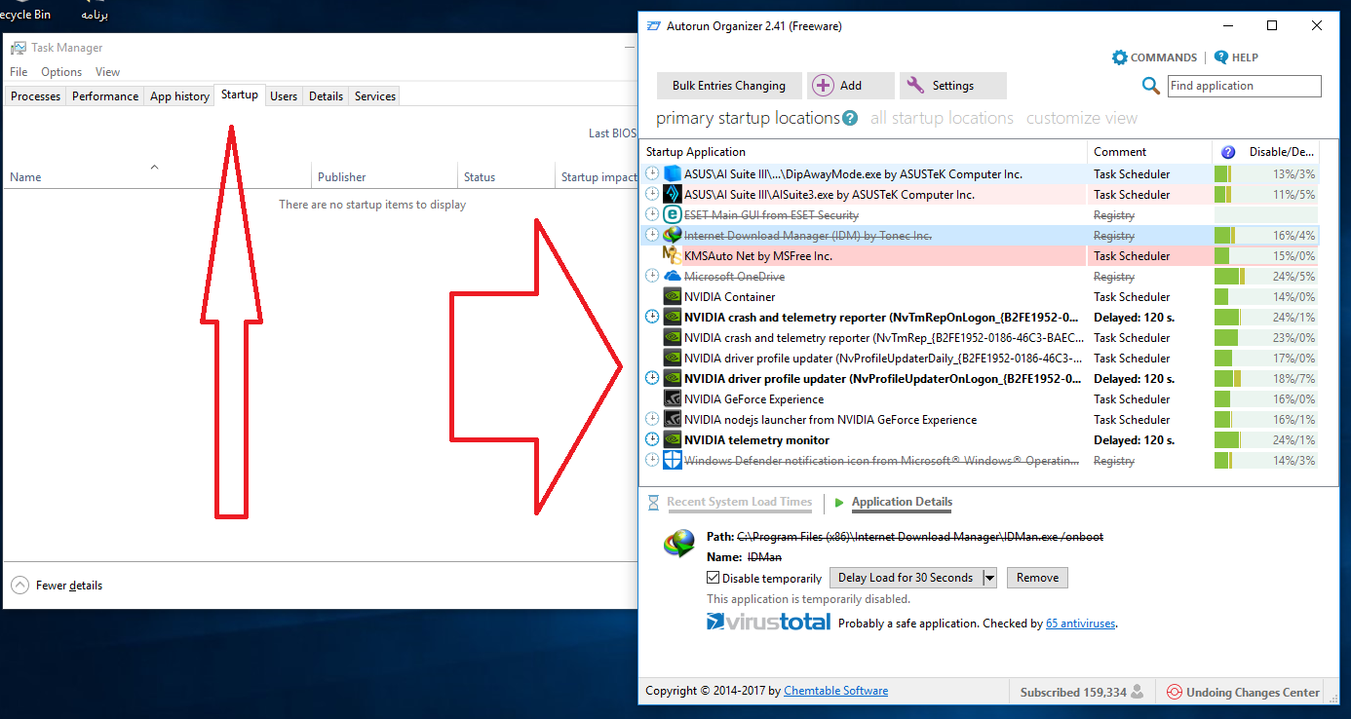
Task: Switch to Users tab in Task Manager
Action: (x=284, y=96)
